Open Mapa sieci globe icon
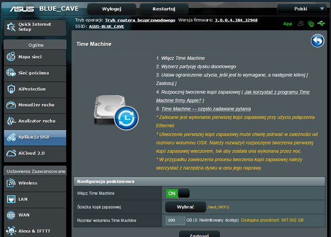 click(11, 57)
